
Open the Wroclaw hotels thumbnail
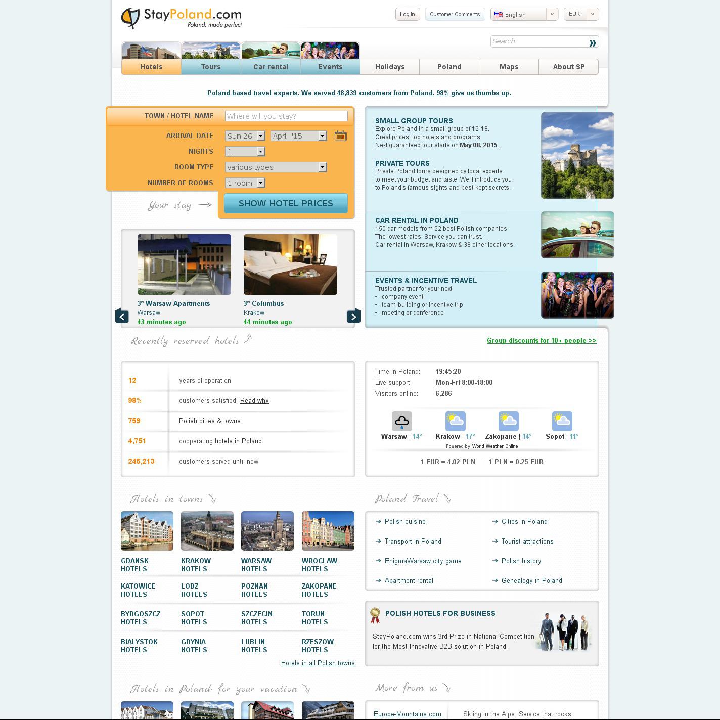(328, 531)
